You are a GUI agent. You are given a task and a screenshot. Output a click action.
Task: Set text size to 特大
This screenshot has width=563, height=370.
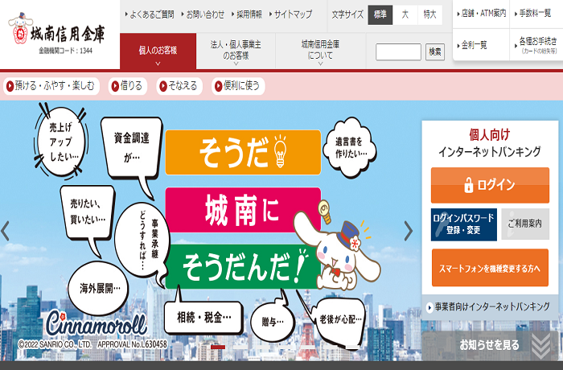(x=429, y=14)
